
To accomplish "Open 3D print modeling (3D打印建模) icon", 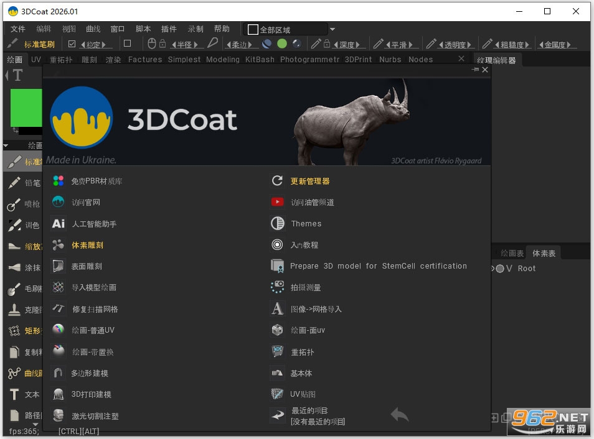I will [x=59, y=394].
